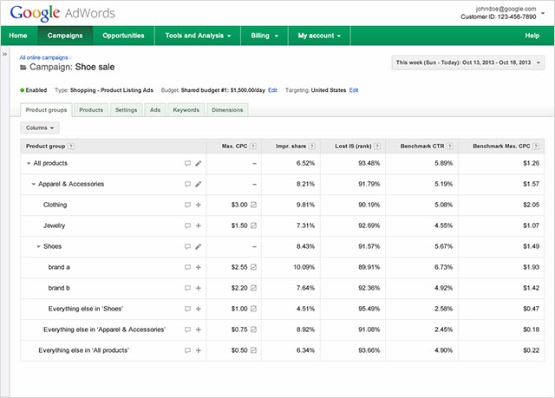Click Edit link next to Targeting United States
The width and height of the screenshot is (555, 398).
point(354,90)
